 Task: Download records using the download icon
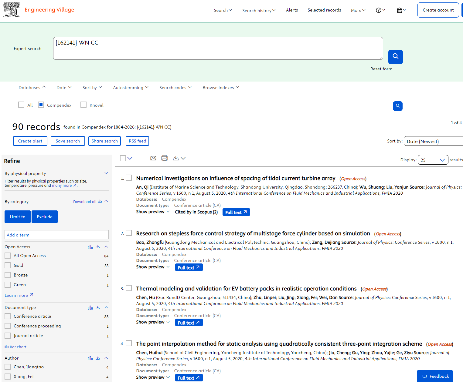coord(176,158)
